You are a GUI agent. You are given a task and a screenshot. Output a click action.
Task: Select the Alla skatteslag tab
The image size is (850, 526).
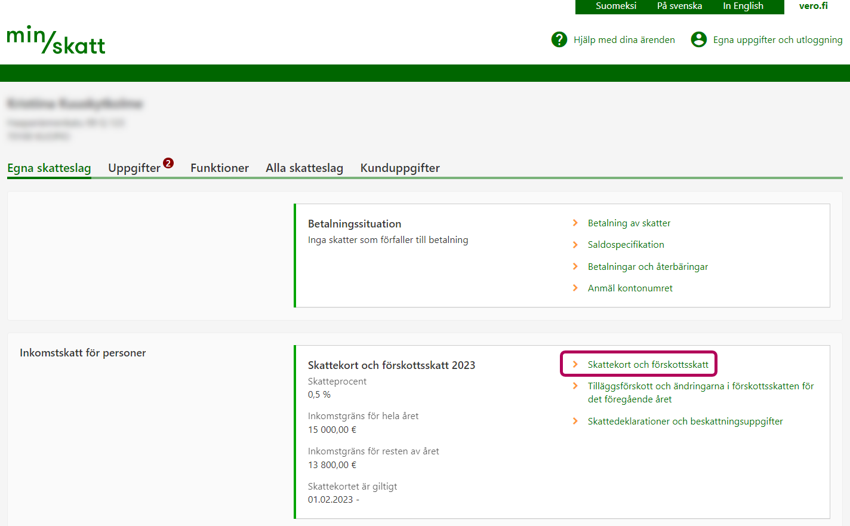pos(304,168)
